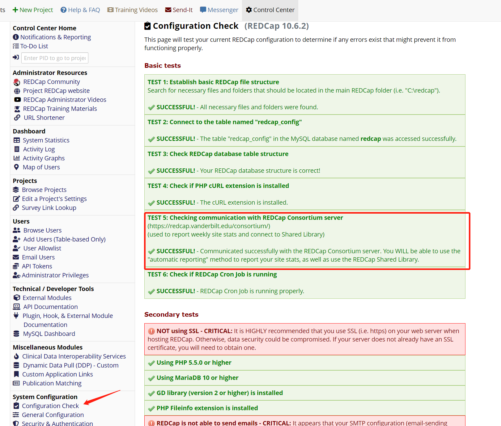Start a New Project from top menu
Image resolution: width=501 pixels, height=426 pixels.
click(33, 10)
